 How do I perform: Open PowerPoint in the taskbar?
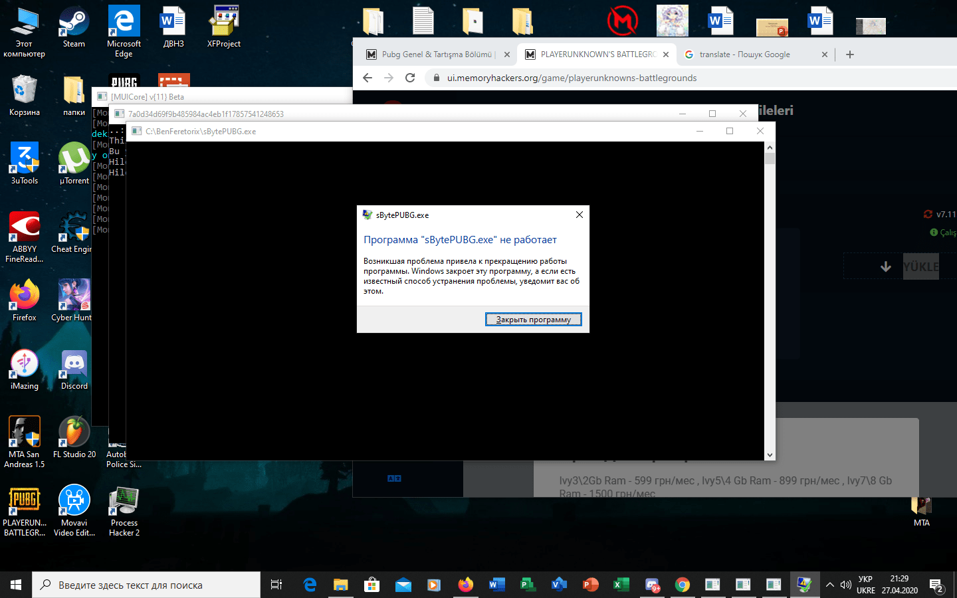coord(590,585)
